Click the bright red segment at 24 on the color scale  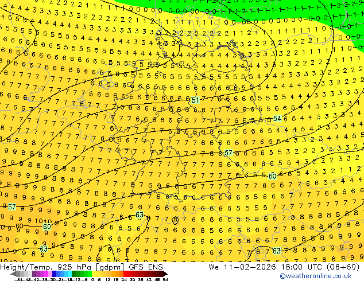click(x=125, y=274)
